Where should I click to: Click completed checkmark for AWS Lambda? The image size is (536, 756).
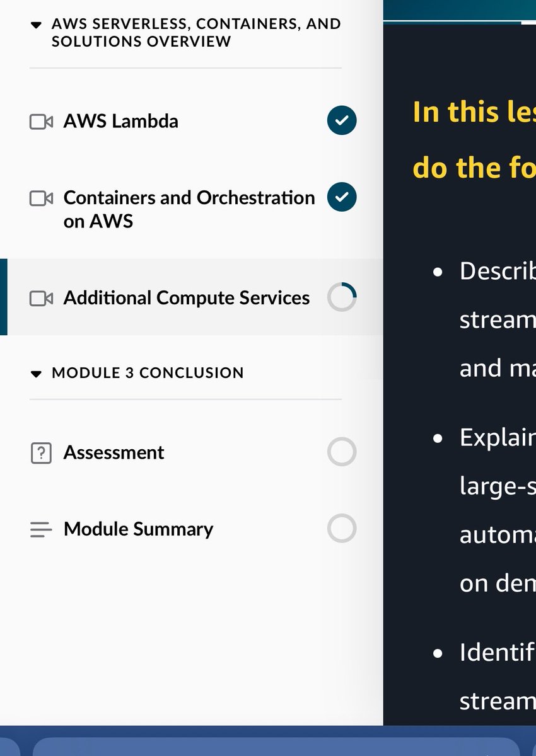click(342, 120)
